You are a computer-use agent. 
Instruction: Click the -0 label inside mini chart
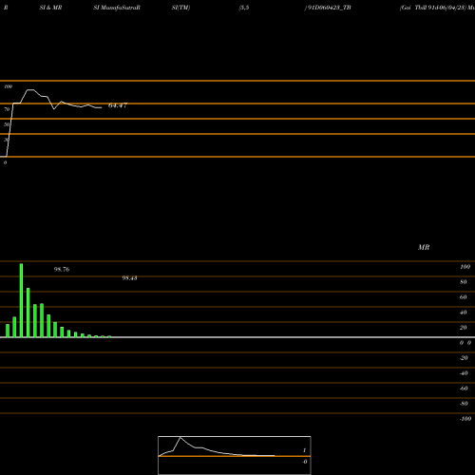pyautogui.click(x=304, y=462)
